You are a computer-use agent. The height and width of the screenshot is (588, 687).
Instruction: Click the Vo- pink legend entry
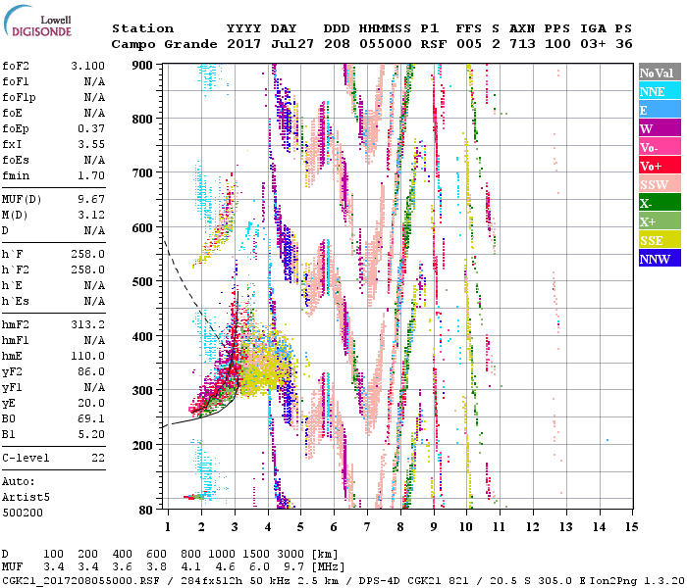point(659,147)
